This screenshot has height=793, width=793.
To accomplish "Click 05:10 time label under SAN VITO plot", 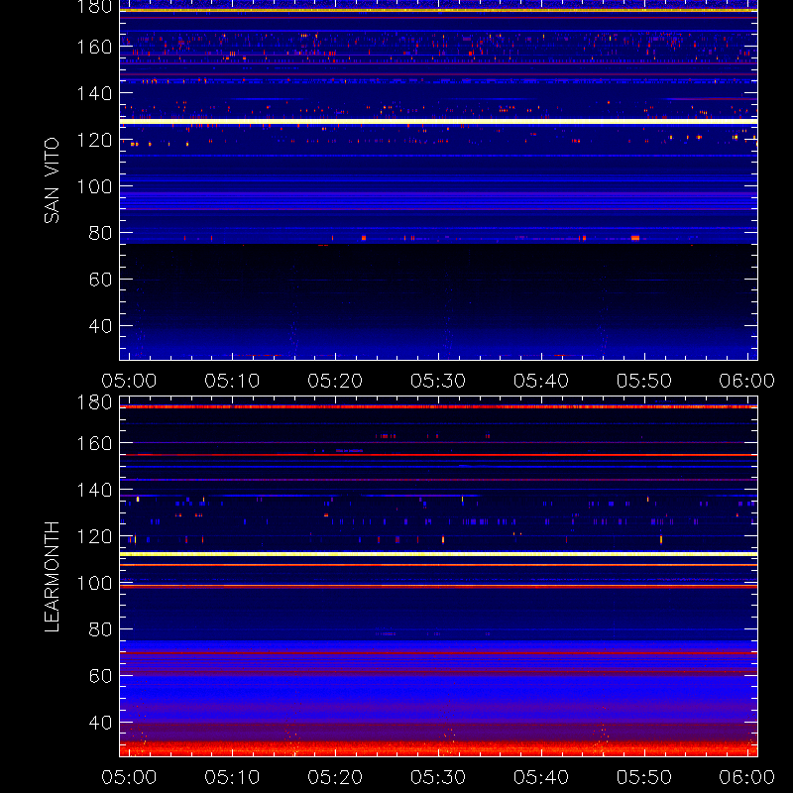I will (x=232, y=381).
